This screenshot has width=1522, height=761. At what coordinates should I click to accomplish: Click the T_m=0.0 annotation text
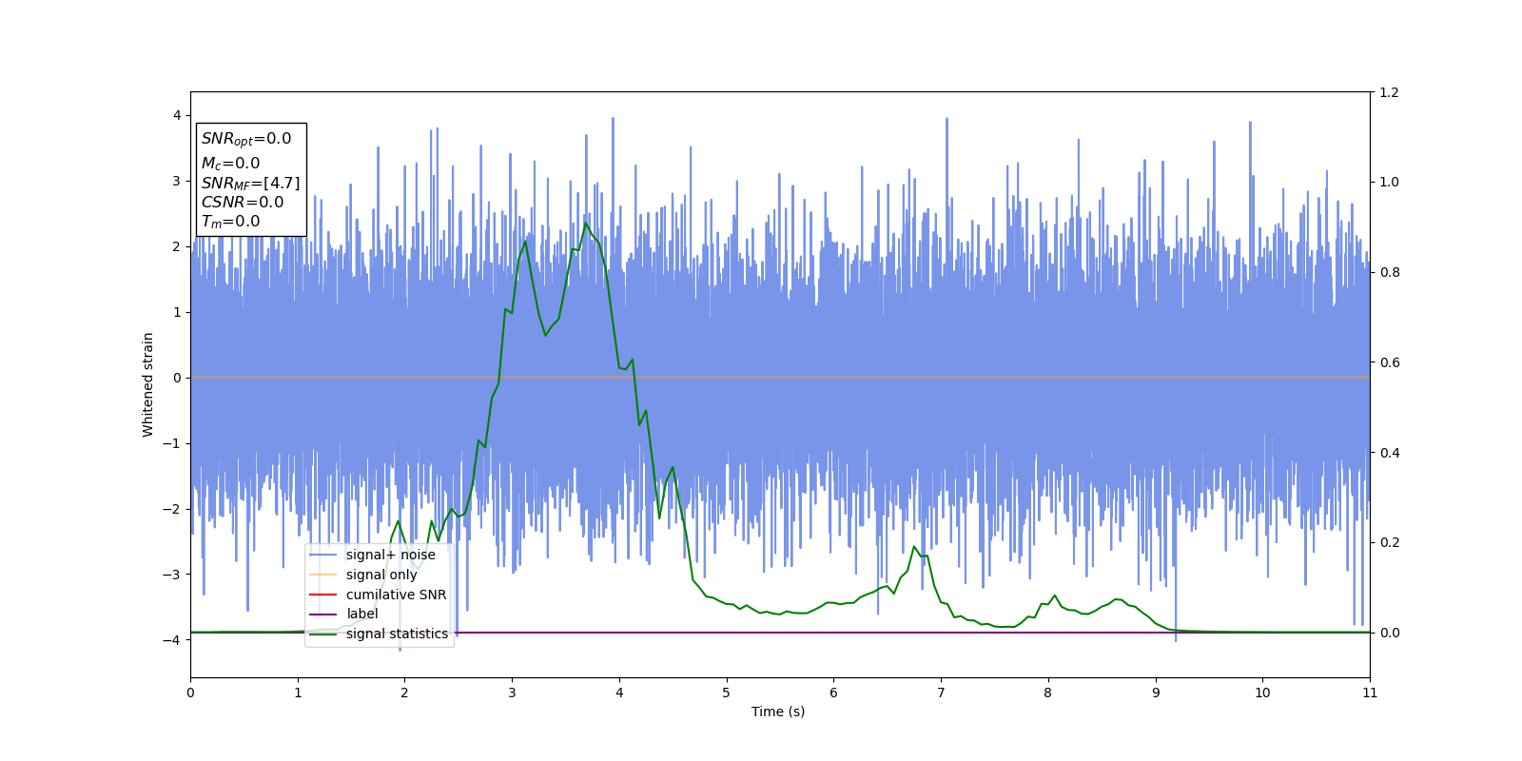(230, 222)
